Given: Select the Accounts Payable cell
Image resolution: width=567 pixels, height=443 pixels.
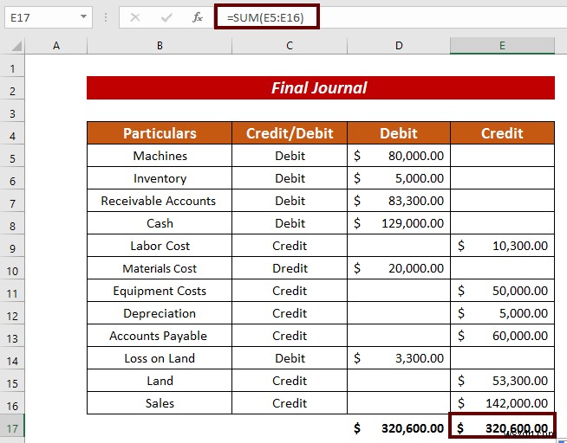Looking at the screenshot, I should (160, 336).
